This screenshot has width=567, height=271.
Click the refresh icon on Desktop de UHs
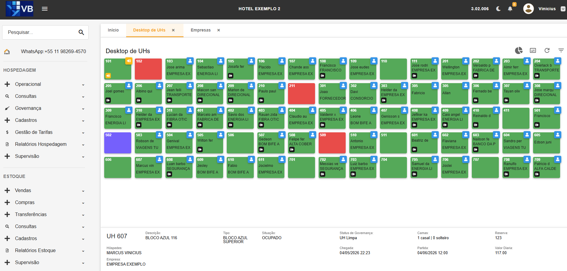click(x=547, y=50)
